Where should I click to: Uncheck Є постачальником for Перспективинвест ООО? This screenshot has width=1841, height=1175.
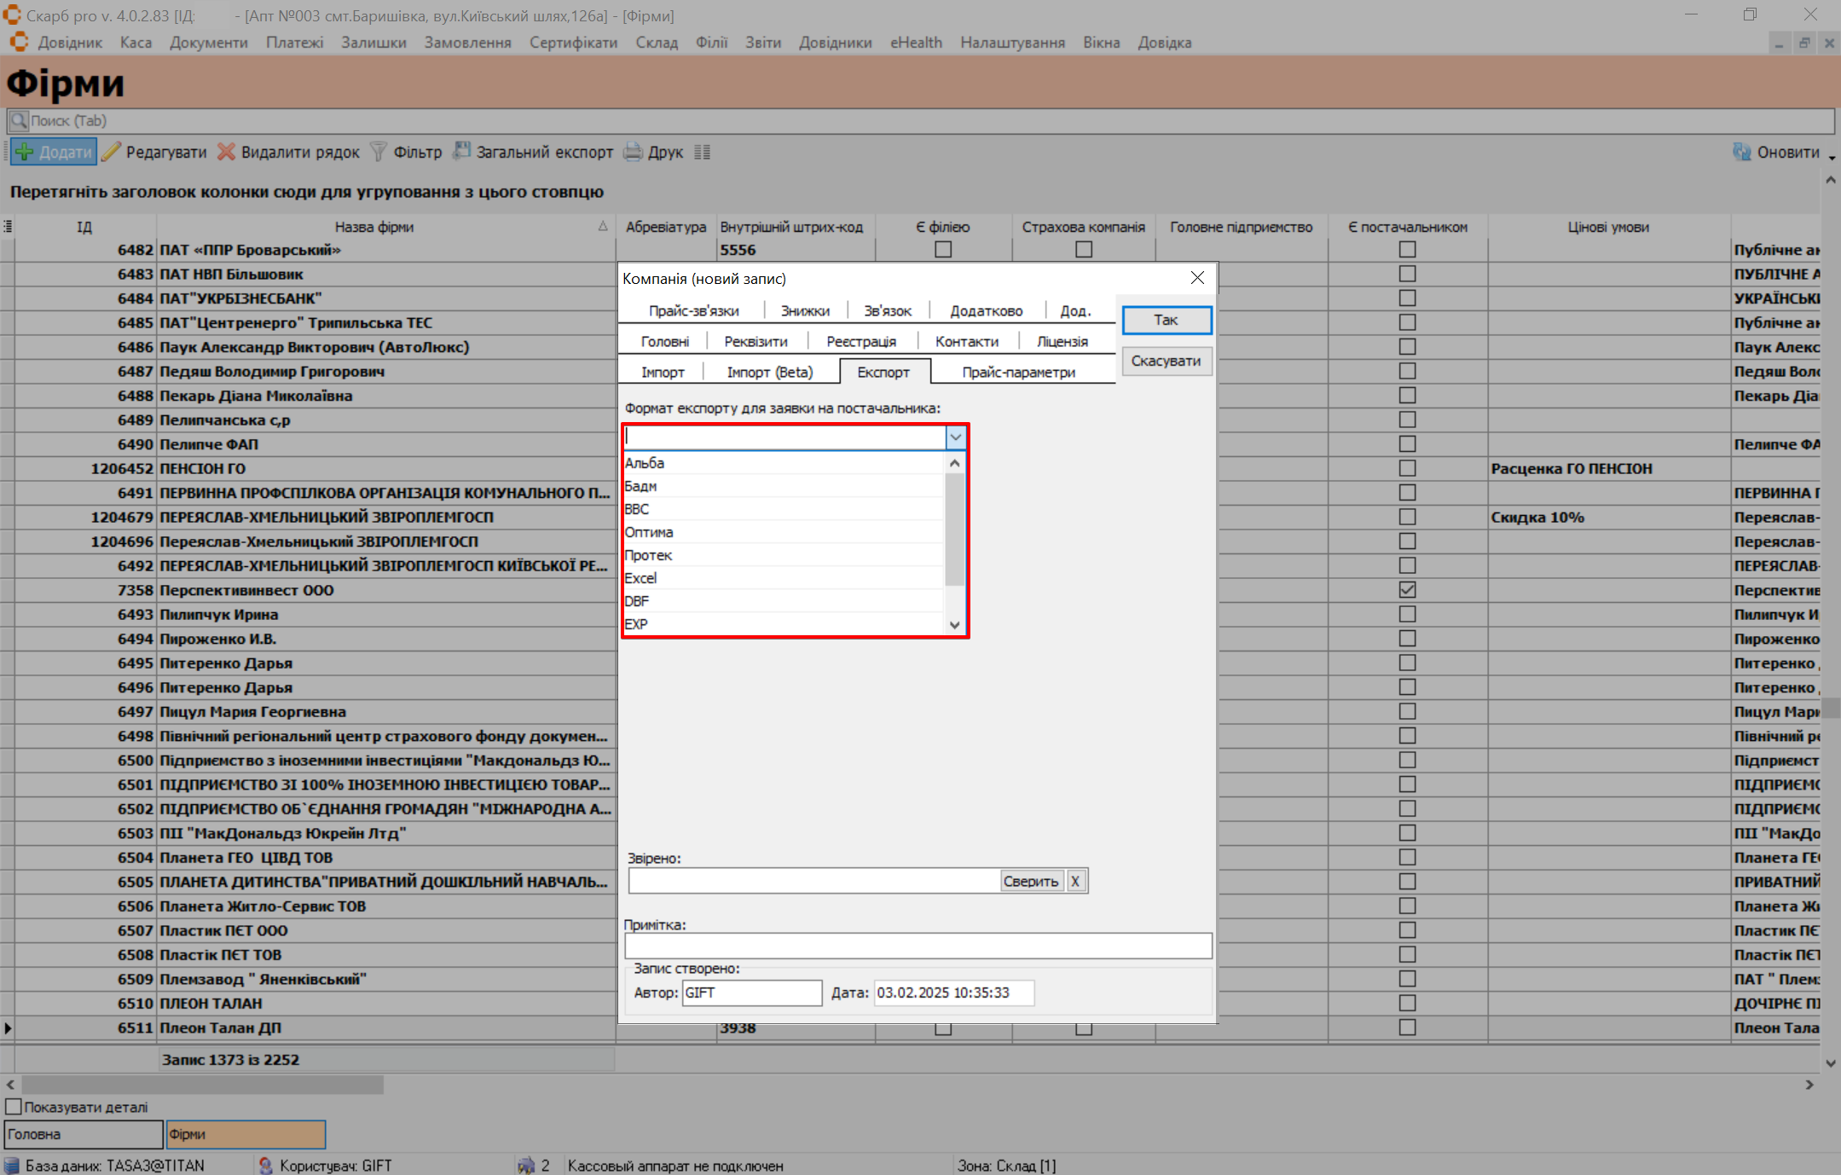pos(1407,590)
